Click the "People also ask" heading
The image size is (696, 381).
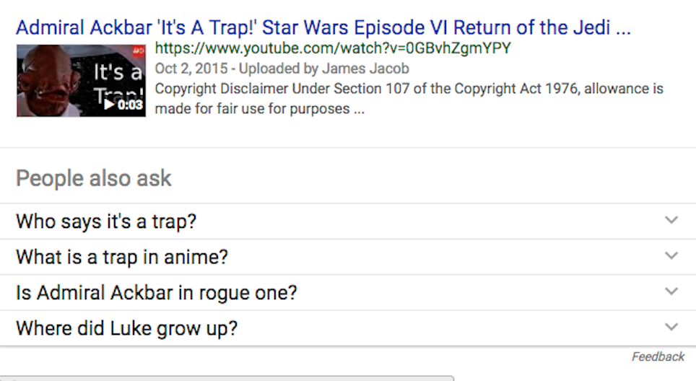pos(94,178)
